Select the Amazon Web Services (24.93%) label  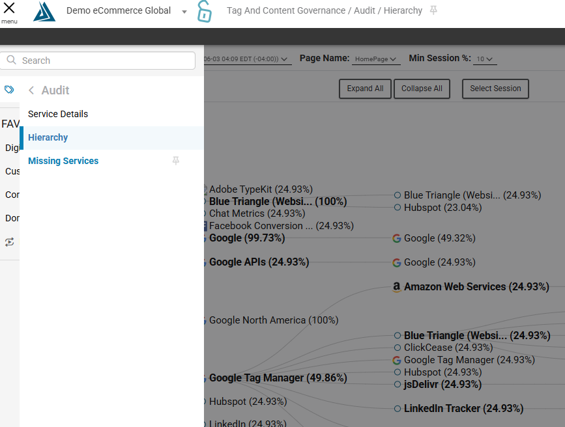coord(476,287)
